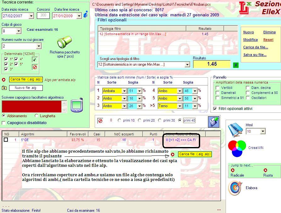The image size is (281, 213).
Task: Open the Data inizio ricerca date dropdown
Action: [x=31, y=16]
